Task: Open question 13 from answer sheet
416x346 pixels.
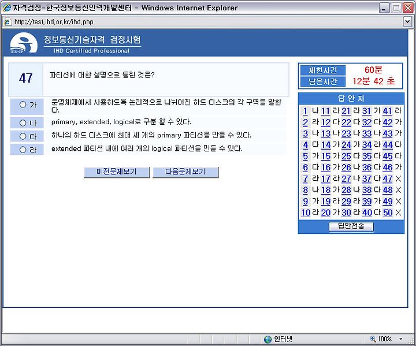Action: click(x=325, y=133)
